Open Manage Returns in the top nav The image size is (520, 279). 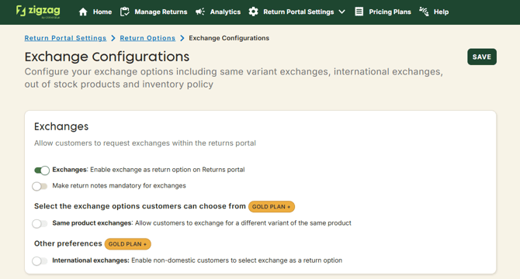coord(161,12)
